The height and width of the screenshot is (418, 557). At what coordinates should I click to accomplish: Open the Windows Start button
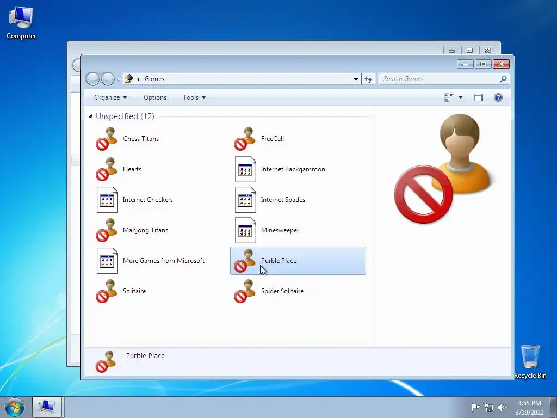[x=15, y=407]
